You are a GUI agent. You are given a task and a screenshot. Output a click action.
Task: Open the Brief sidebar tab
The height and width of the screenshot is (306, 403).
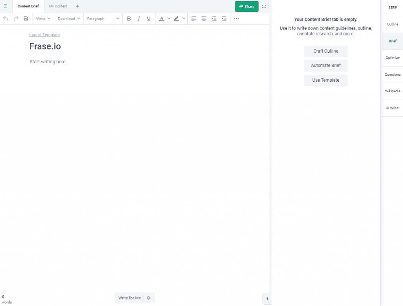pyautogui.click(x=392, y=41)
